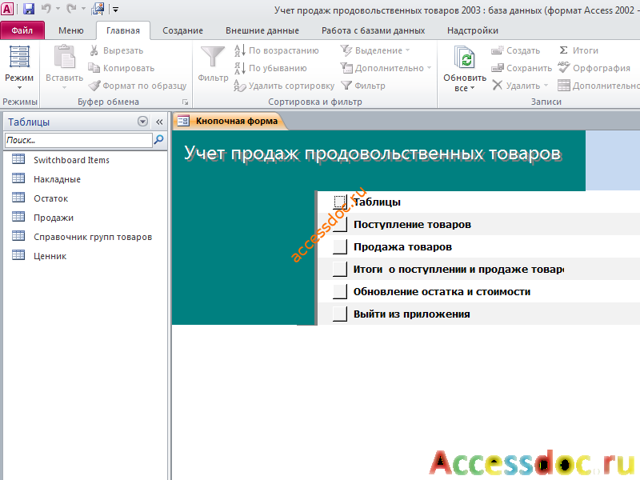Click Формат по образцу brush

click(x=138, y=86)
